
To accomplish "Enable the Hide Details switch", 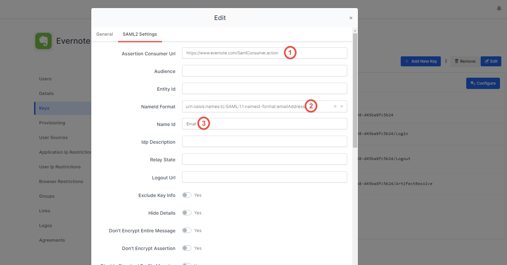I will pos(187,213).
